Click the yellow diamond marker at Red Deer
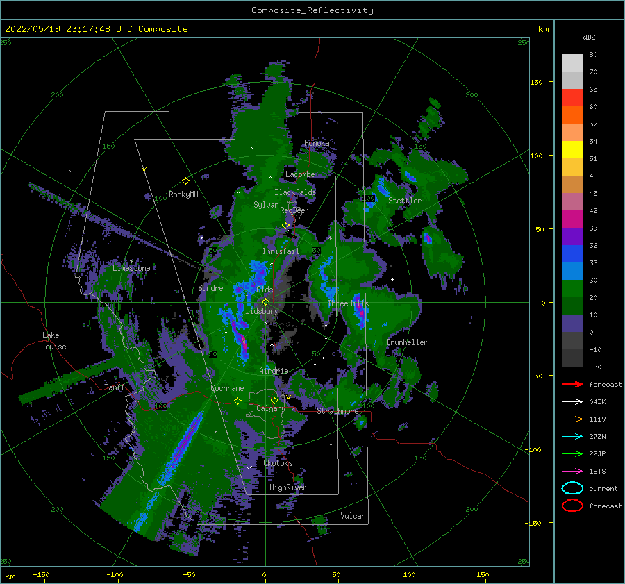 [x=285, y=226]
